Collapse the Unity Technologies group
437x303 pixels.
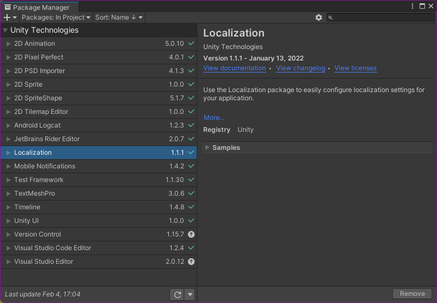click(5, 30)
